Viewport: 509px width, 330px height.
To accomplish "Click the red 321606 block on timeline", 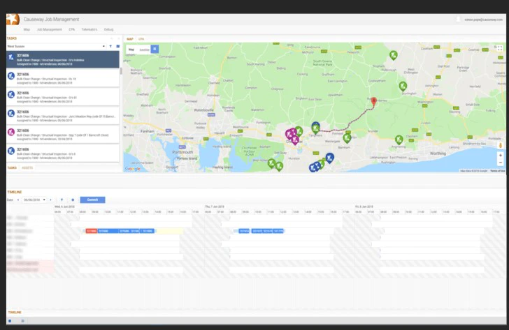I will point(91,231).
